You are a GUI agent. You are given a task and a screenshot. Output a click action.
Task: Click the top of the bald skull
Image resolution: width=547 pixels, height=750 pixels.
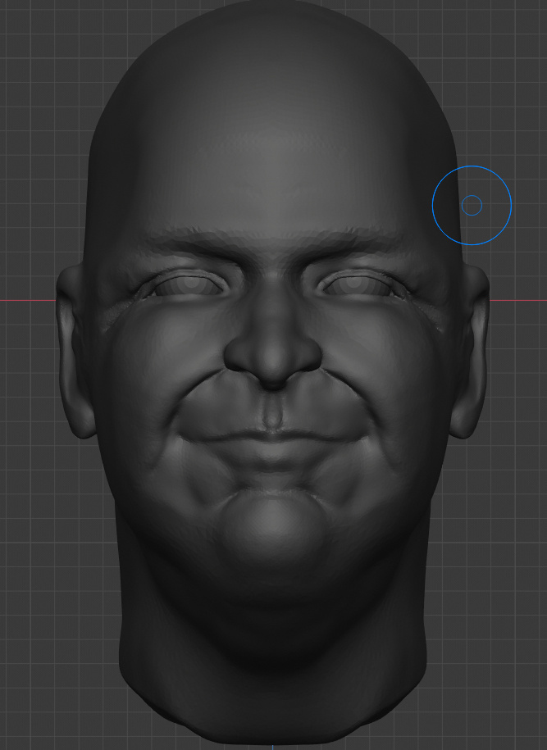coord(273,29)
